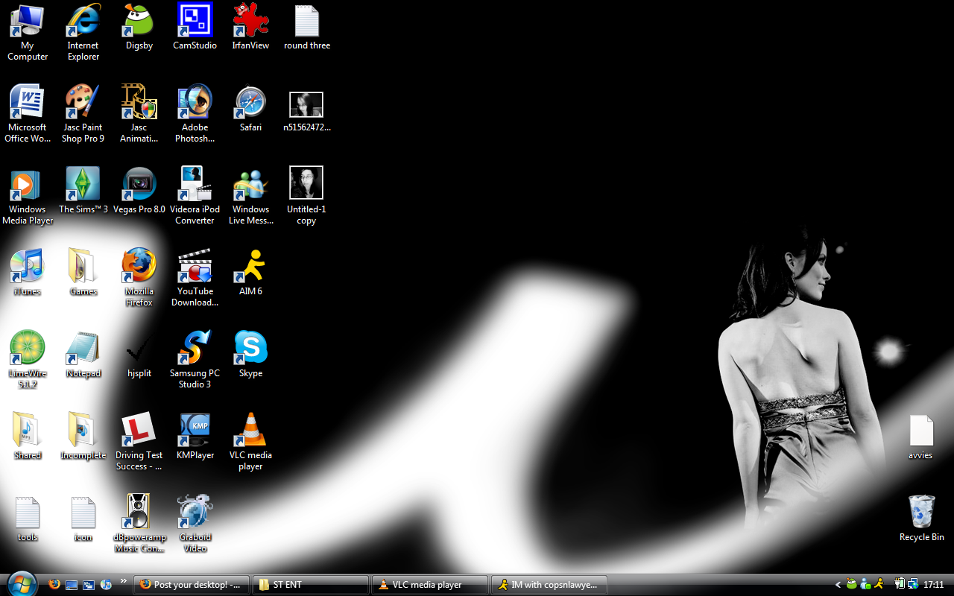
Task: Click the Firefox icon in Quick Launch
Action: click(x=54, y=585)
